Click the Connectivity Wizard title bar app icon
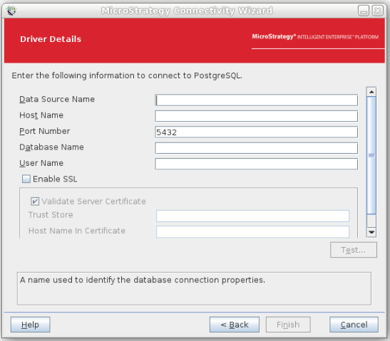The height and width of the screenshot is (341, 390). click(x=11, y=11)
